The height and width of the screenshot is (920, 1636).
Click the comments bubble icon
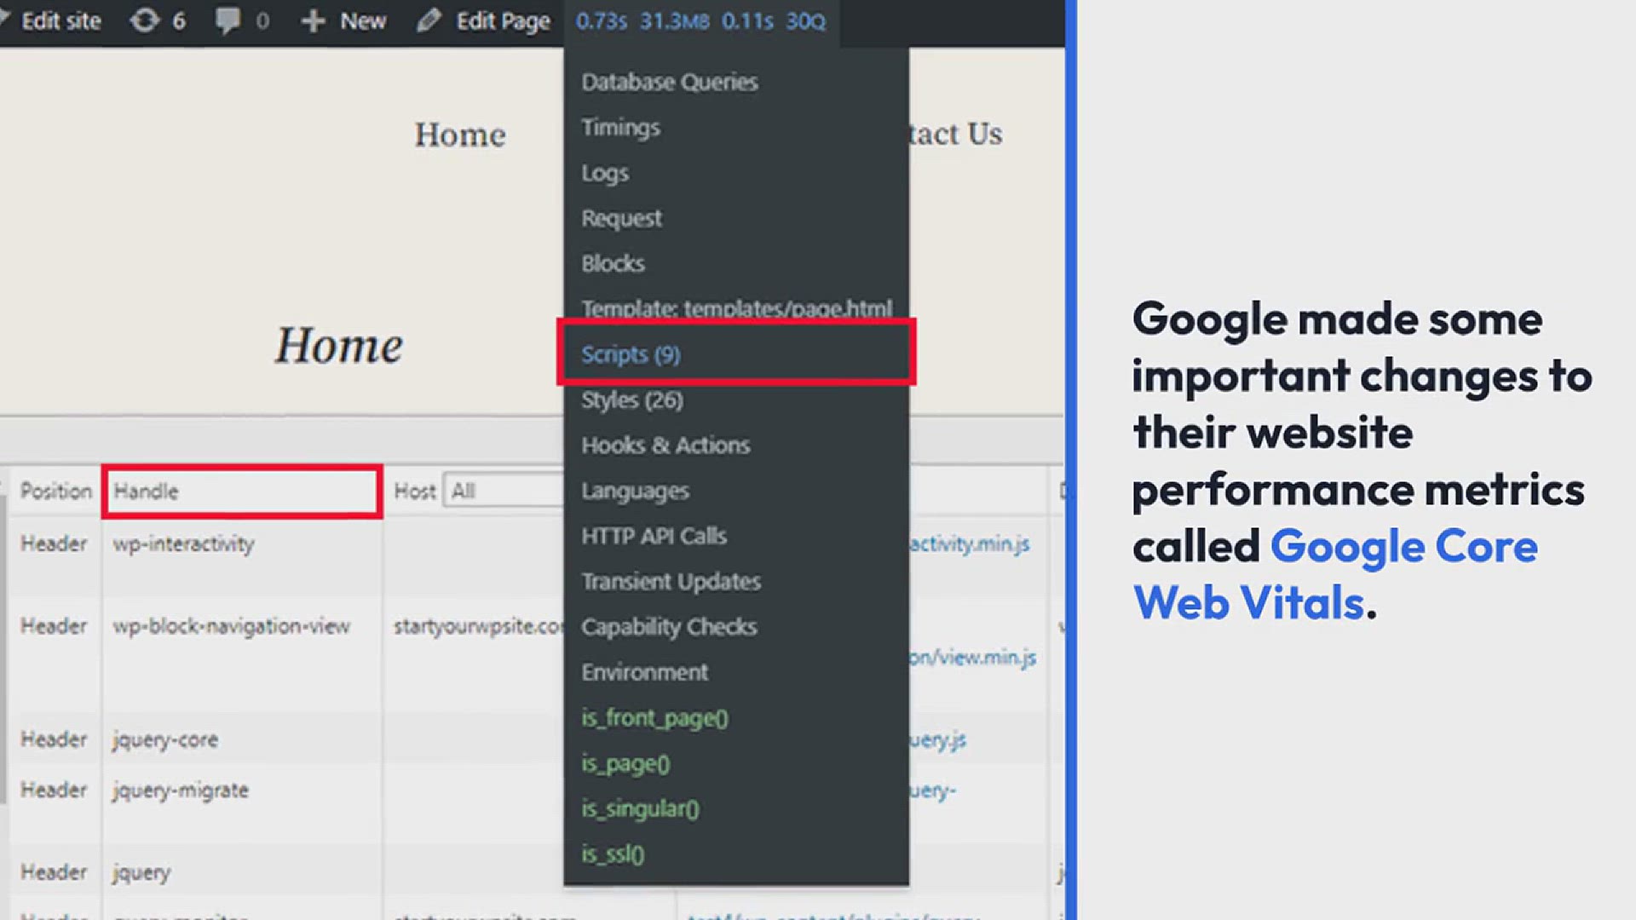pos(227,20)
